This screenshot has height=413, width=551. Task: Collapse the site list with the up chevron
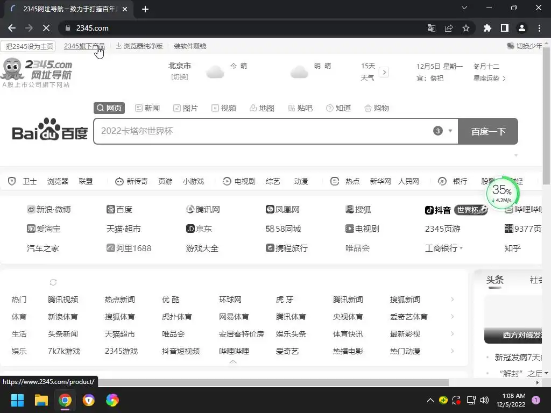pos(232,362)
